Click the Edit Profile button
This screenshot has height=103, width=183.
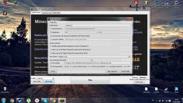click(49, 82)
